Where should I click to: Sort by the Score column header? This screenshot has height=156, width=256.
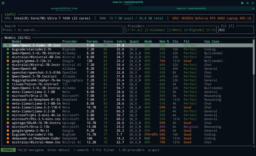point(108,42)
